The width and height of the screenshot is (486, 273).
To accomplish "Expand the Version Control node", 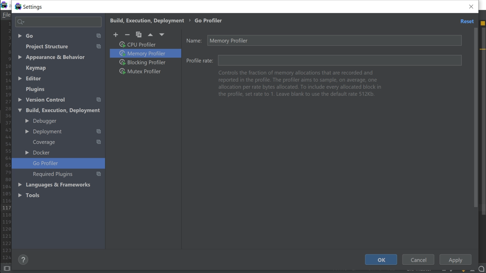I will click(20, 100).
